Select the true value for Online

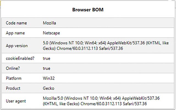tap(46, 68)
